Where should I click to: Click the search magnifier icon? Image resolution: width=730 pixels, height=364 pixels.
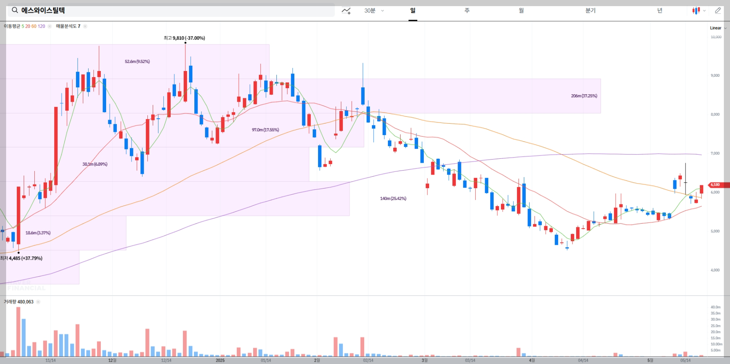tap(15, 10)
